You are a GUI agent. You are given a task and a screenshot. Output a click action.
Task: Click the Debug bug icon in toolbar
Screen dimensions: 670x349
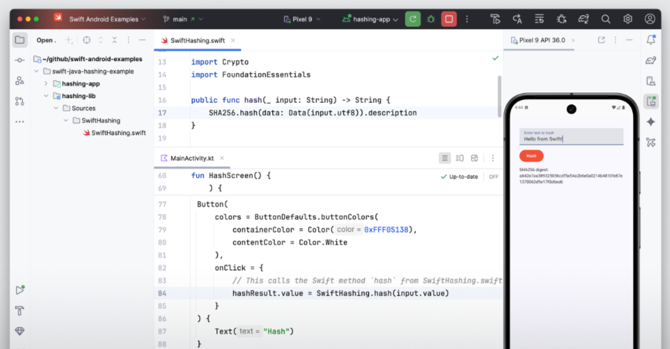pos(431,19)
